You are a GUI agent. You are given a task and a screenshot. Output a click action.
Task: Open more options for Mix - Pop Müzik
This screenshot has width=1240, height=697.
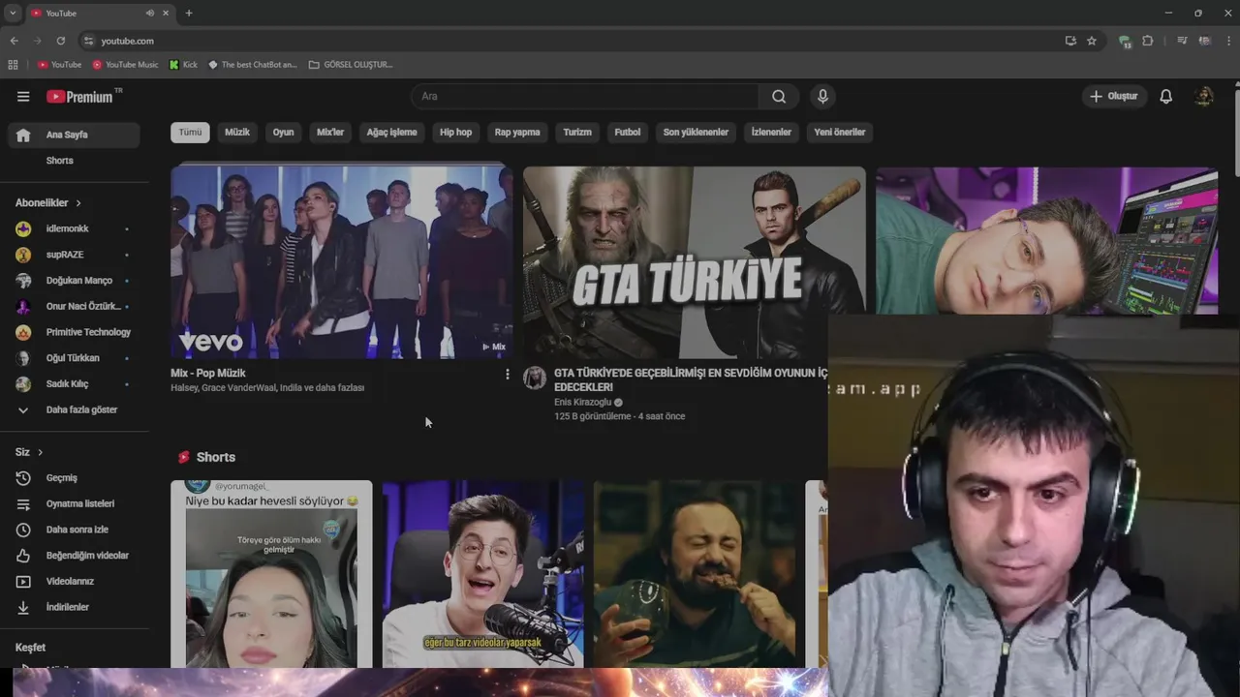click(507, 374)
